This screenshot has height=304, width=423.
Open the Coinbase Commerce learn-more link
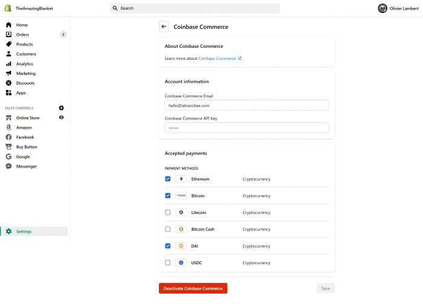[x=217, y=58]
